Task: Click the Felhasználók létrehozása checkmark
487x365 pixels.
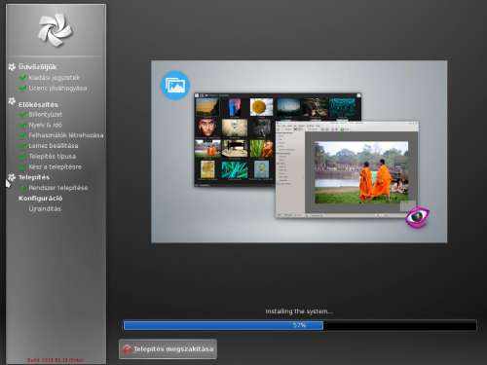Action: 23,135
